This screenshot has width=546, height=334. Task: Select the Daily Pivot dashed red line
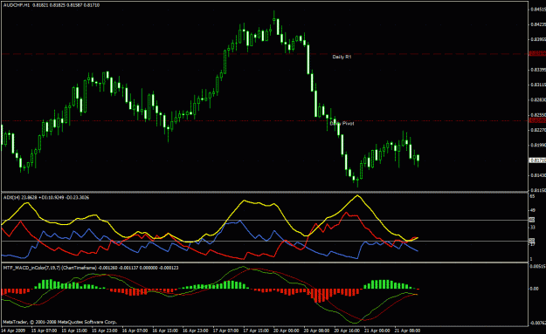pyautogui.click(x=265, y=120)
